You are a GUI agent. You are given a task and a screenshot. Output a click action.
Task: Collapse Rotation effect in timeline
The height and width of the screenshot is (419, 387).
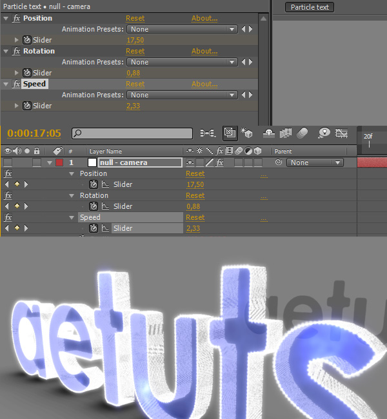(72, 195)
